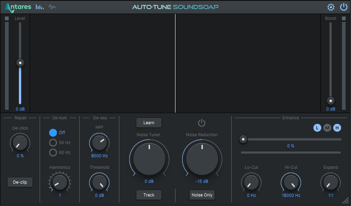Click the 18000 Hz Hi-Cut value
Image resolution: width=351 pixels, height=206 pixels.
[x=291, y=196]
